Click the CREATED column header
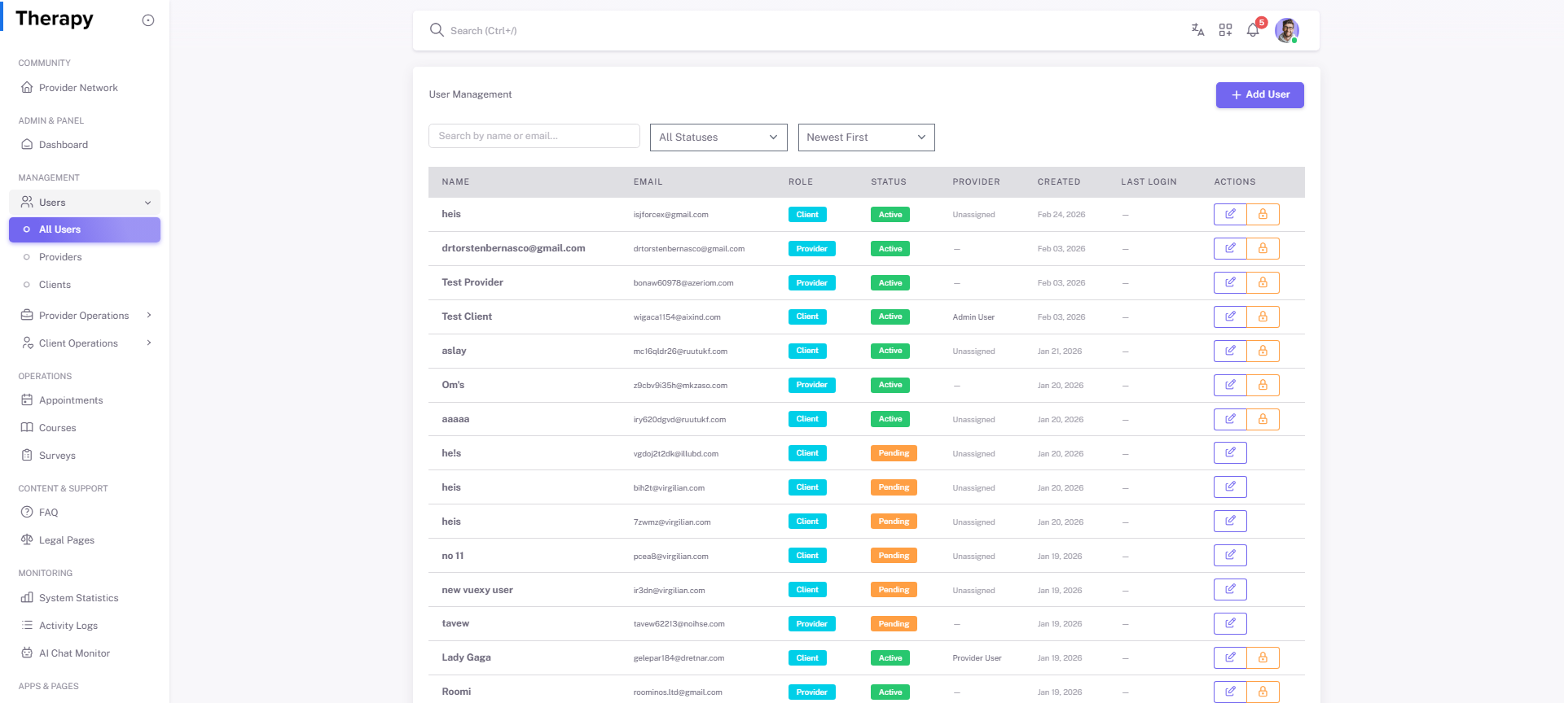 (1059, 182)
